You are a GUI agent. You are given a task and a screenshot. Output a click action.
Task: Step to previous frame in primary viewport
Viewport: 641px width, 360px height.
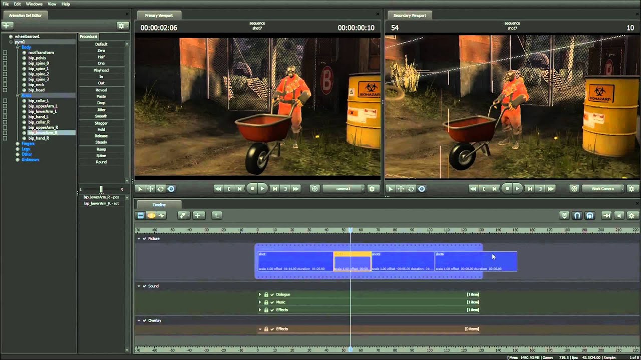240,188
